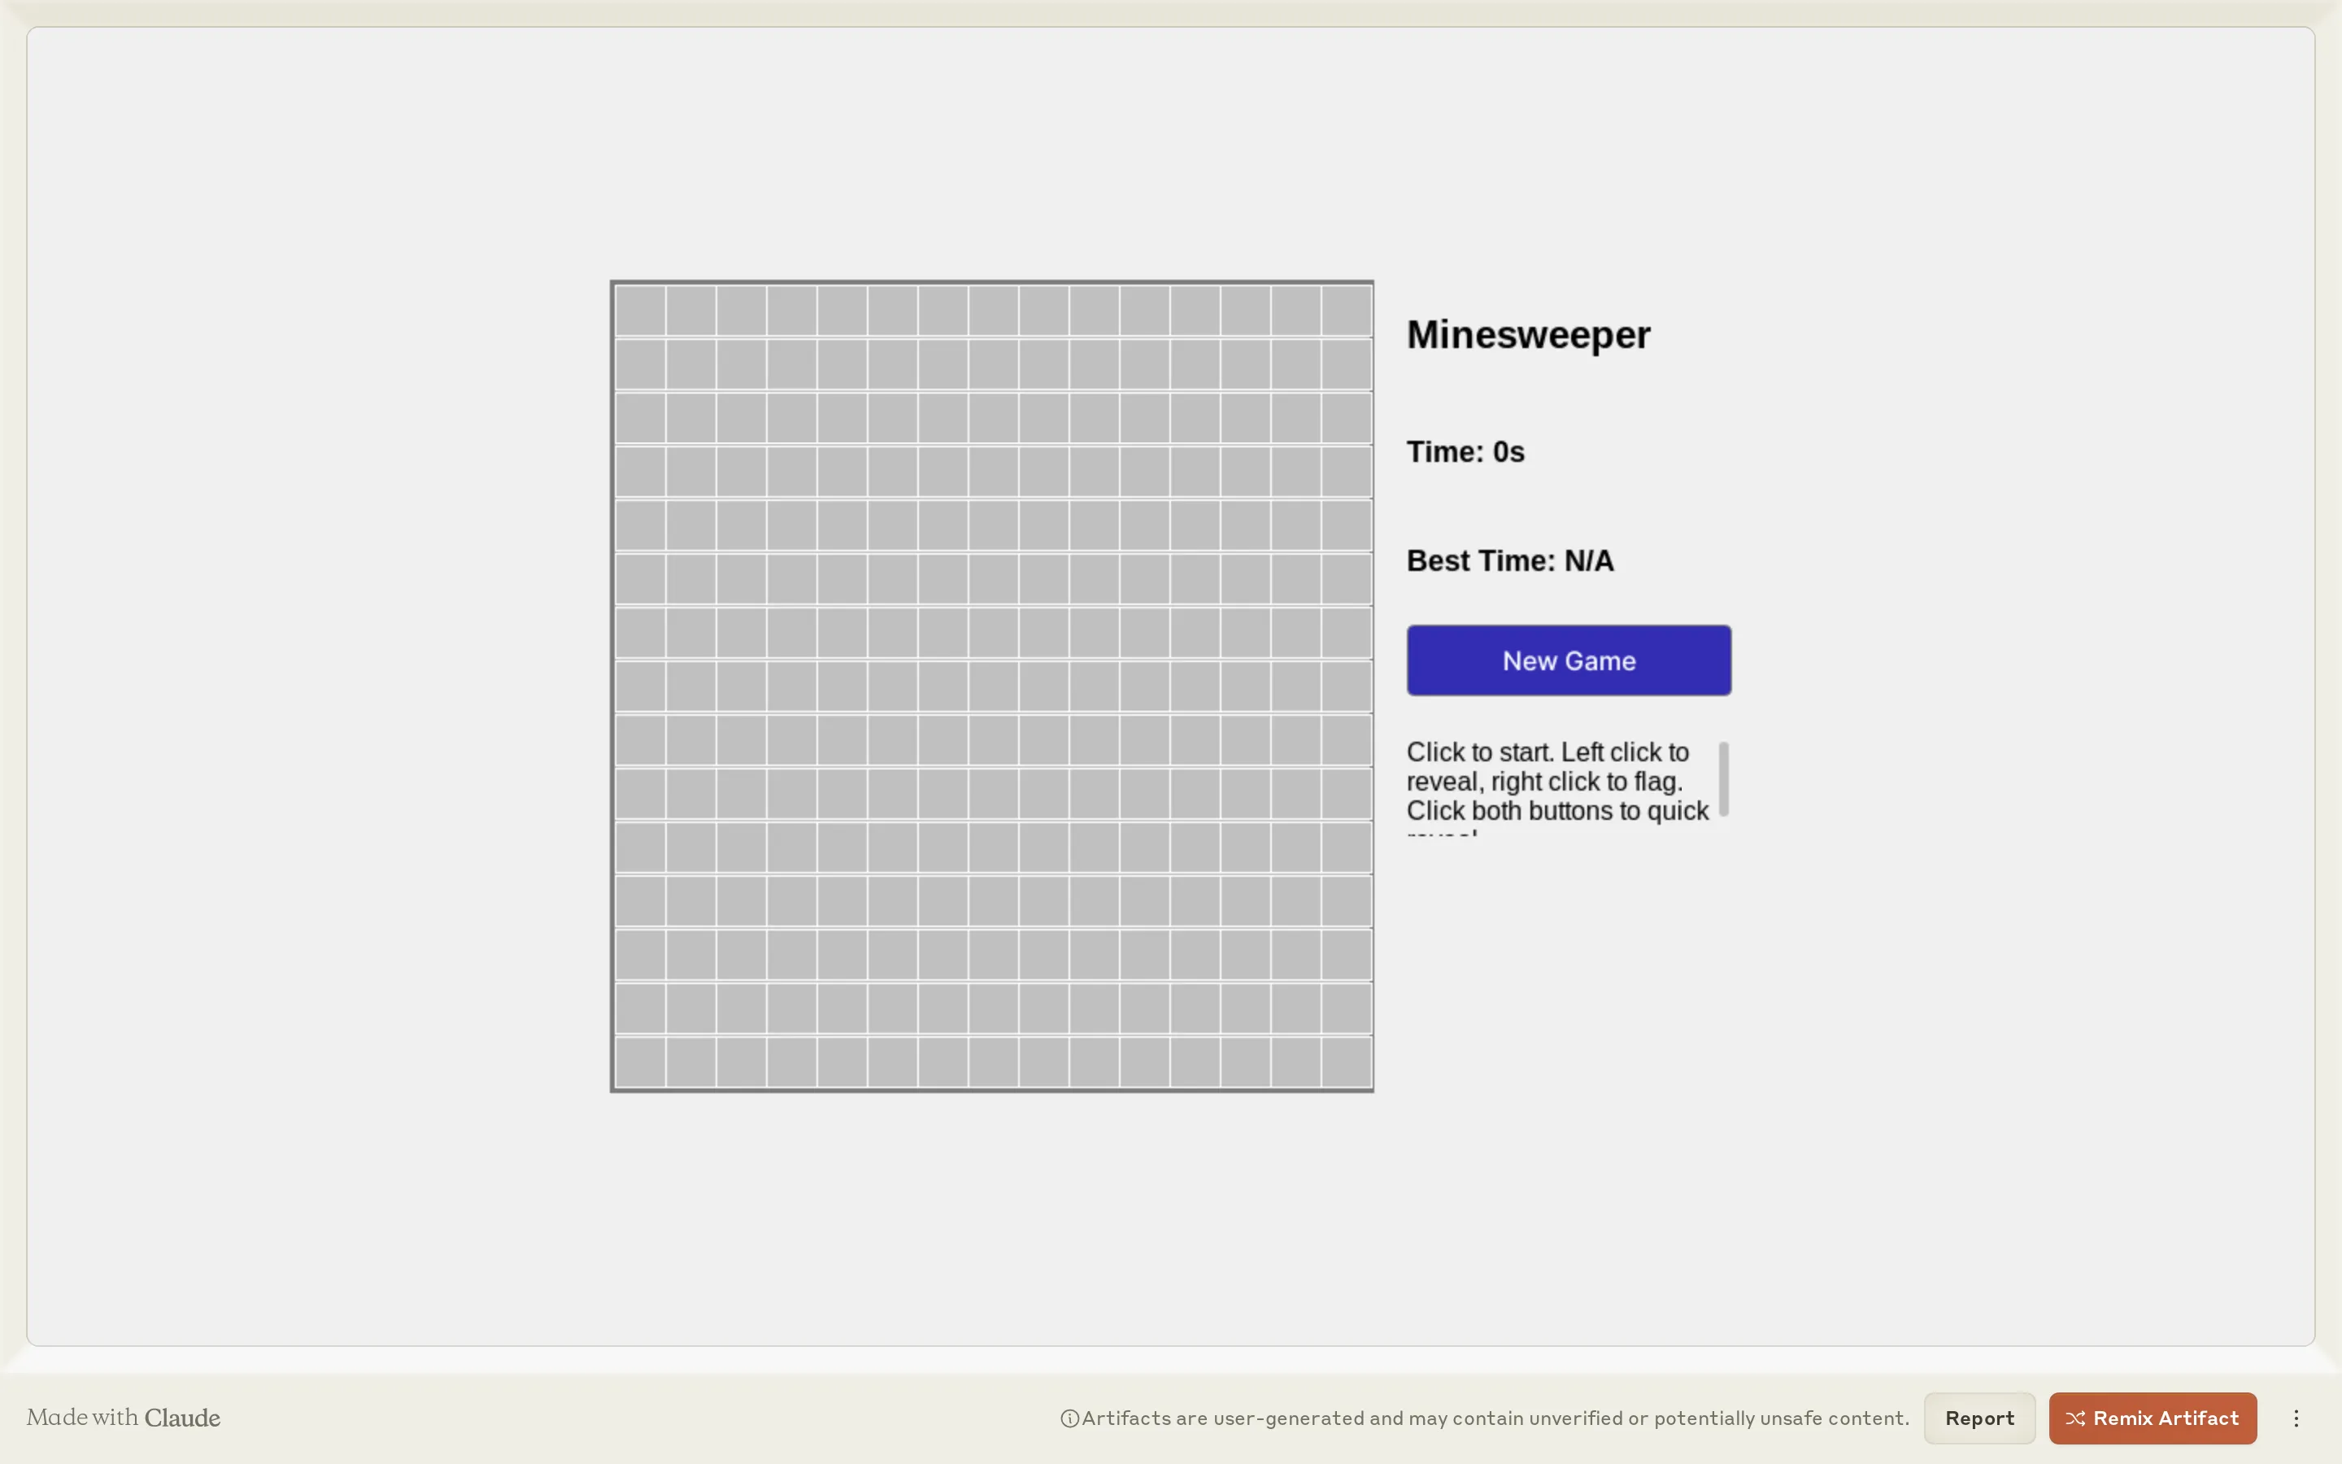The width and height of the screenshot is (2342, 1464).
Task: Reveal the second cell in the top row
Action: (x=690, y=311)
